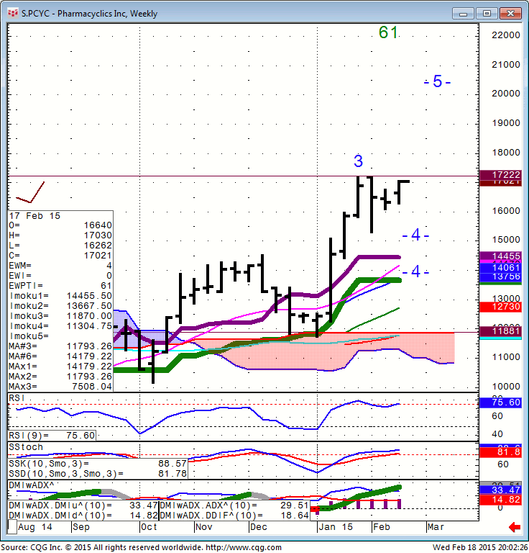This screenshot has width=529, height=553.
Task: Click the Jan 15 time axis label
Action: 336,527
